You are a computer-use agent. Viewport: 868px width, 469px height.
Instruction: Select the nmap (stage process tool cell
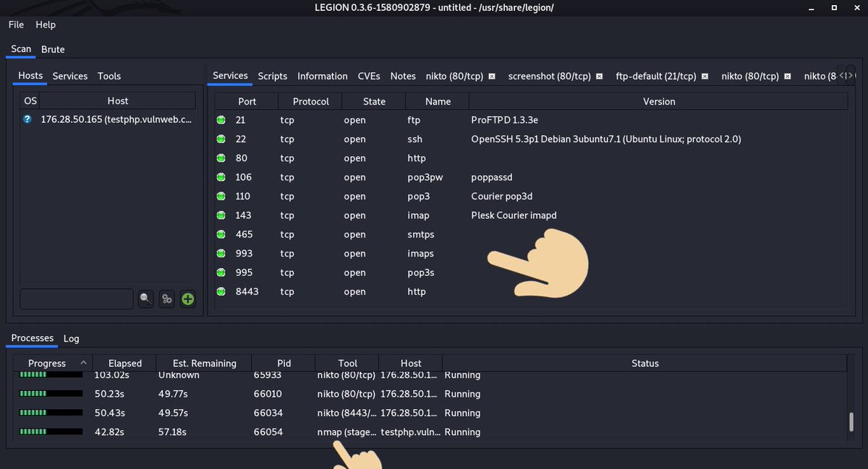coord(346,432)
